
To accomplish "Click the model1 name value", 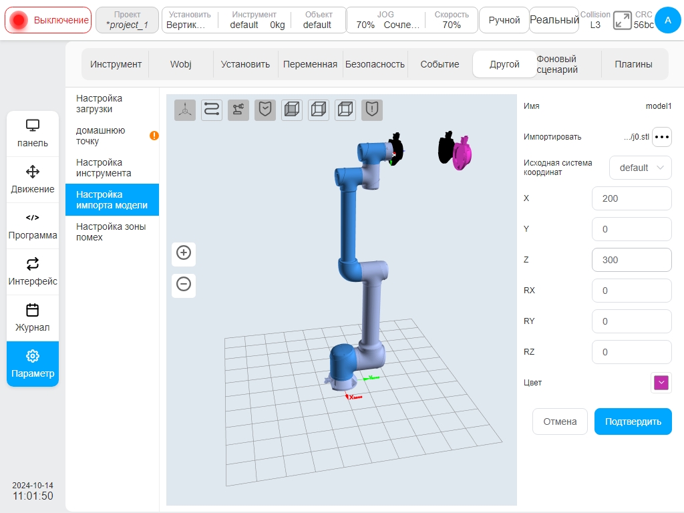I will click(x=658, y=106).
